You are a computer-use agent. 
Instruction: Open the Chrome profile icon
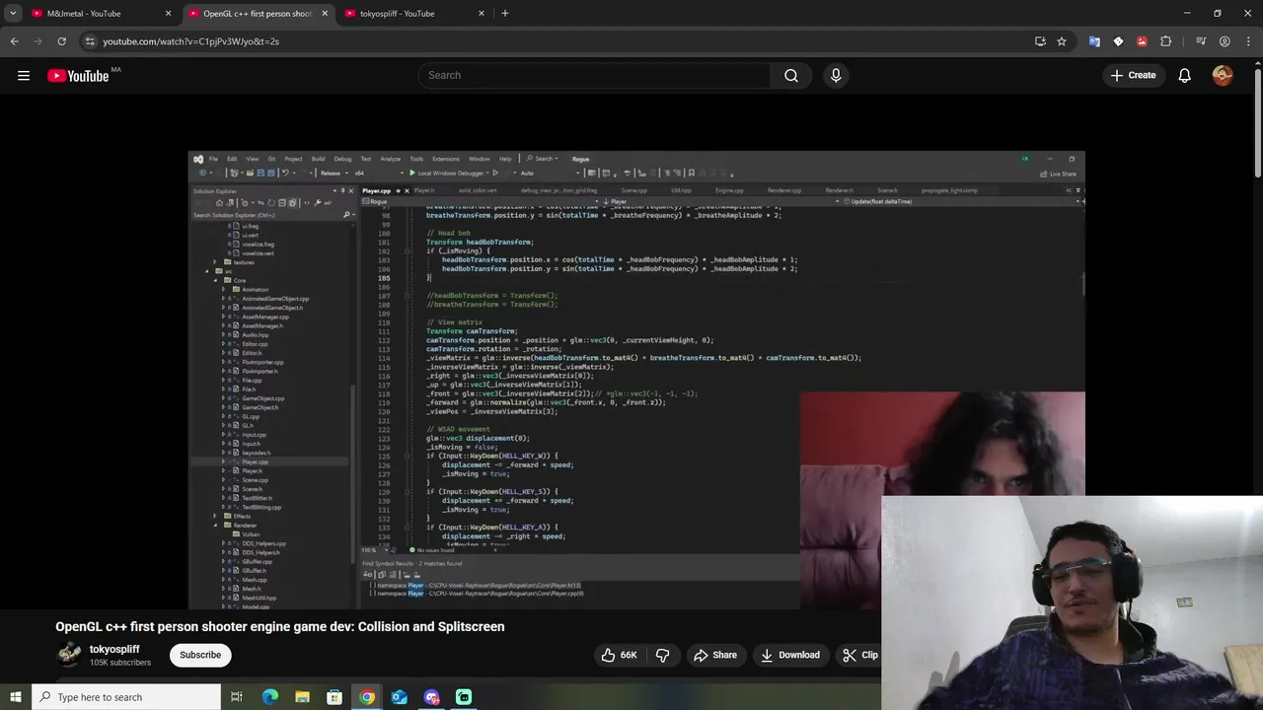click(1225, 41)
